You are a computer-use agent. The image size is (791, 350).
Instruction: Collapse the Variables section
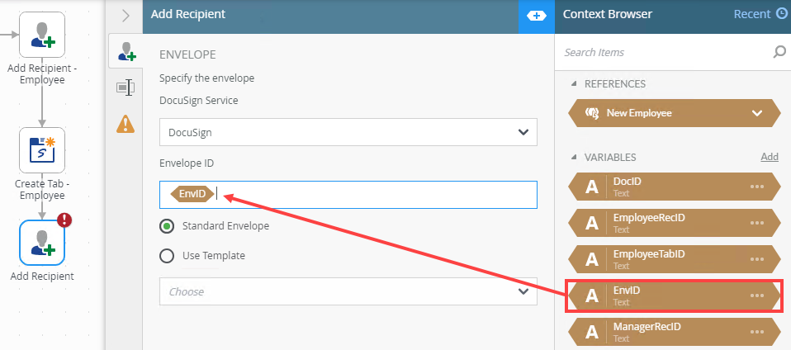(575, 157)
